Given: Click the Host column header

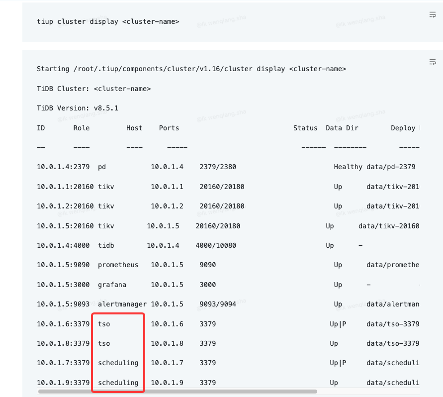Looking at the screenshot, I should coord(134,128).
